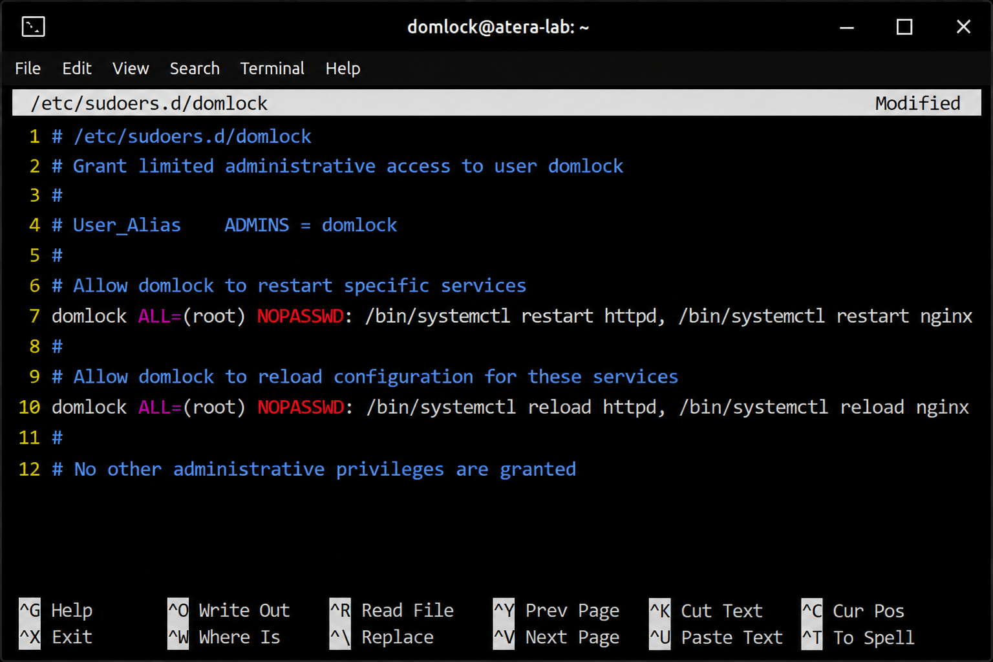Open the Help menu
The width and height of the screenshot is (993, 662).
tap(343, 69)
